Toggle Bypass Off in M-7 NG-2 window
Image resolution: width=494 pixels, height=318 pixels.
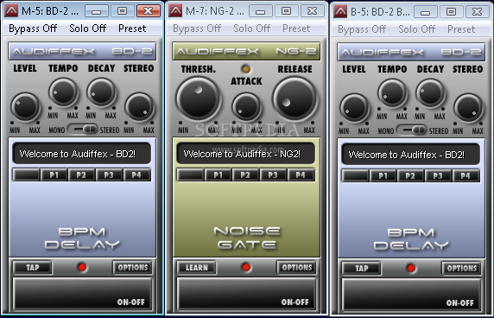coord(197,29)
